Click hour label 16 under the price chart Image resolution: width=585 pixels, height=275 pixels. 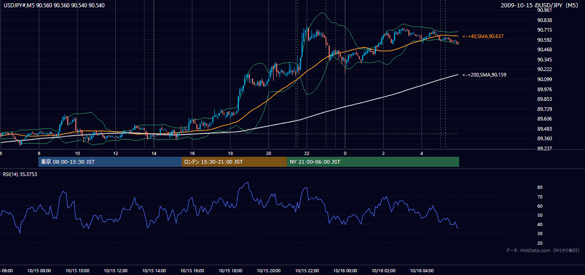pyautogui.click(x=192, y=154)
